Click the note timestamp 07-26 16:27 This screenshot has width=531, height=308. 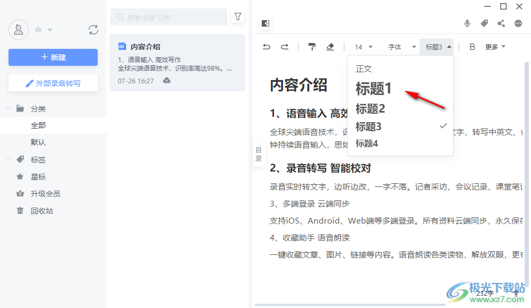[x=136, y=81]
